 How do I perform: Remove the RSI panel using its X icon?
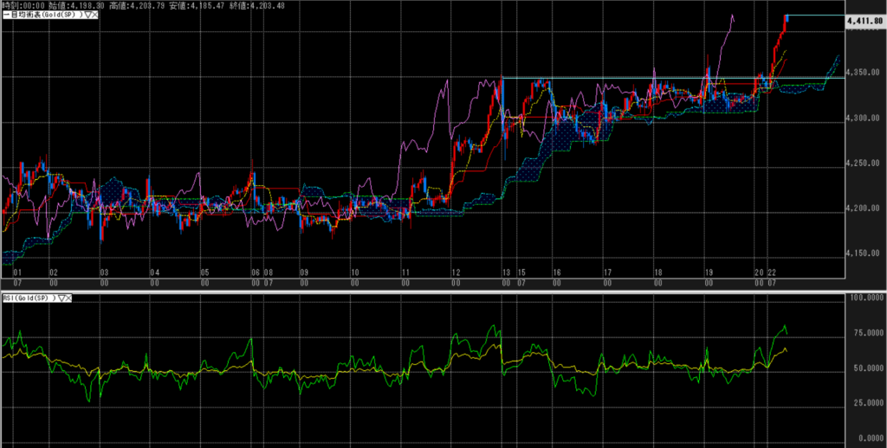point(68,298)
